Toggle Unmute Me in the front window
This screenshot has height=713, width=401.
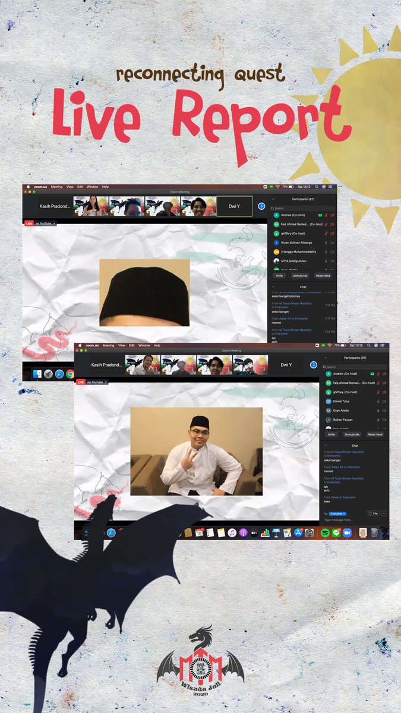(352, 434)
